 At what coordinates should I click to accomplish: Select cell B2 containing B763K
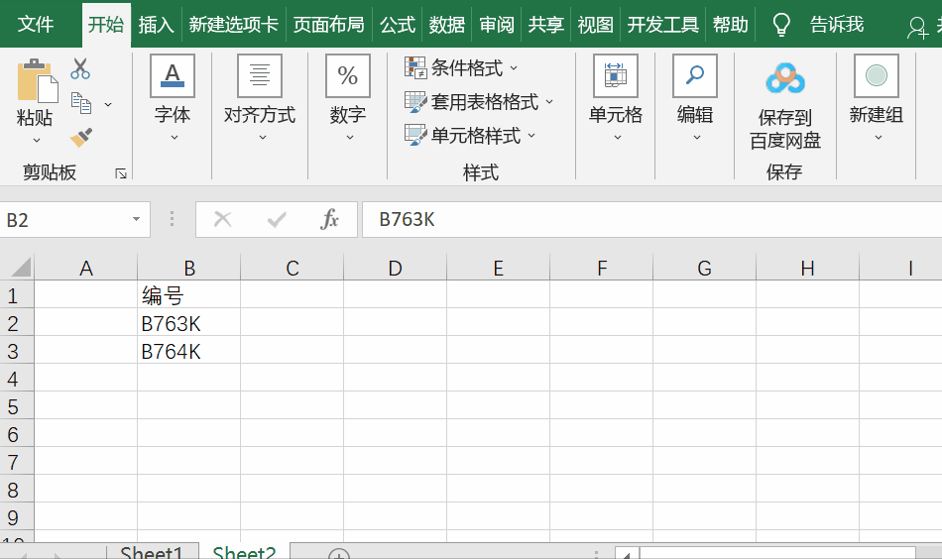(188, 323)
